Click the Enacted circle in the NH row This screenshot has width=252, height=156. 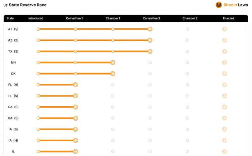[x=224, y=62]
